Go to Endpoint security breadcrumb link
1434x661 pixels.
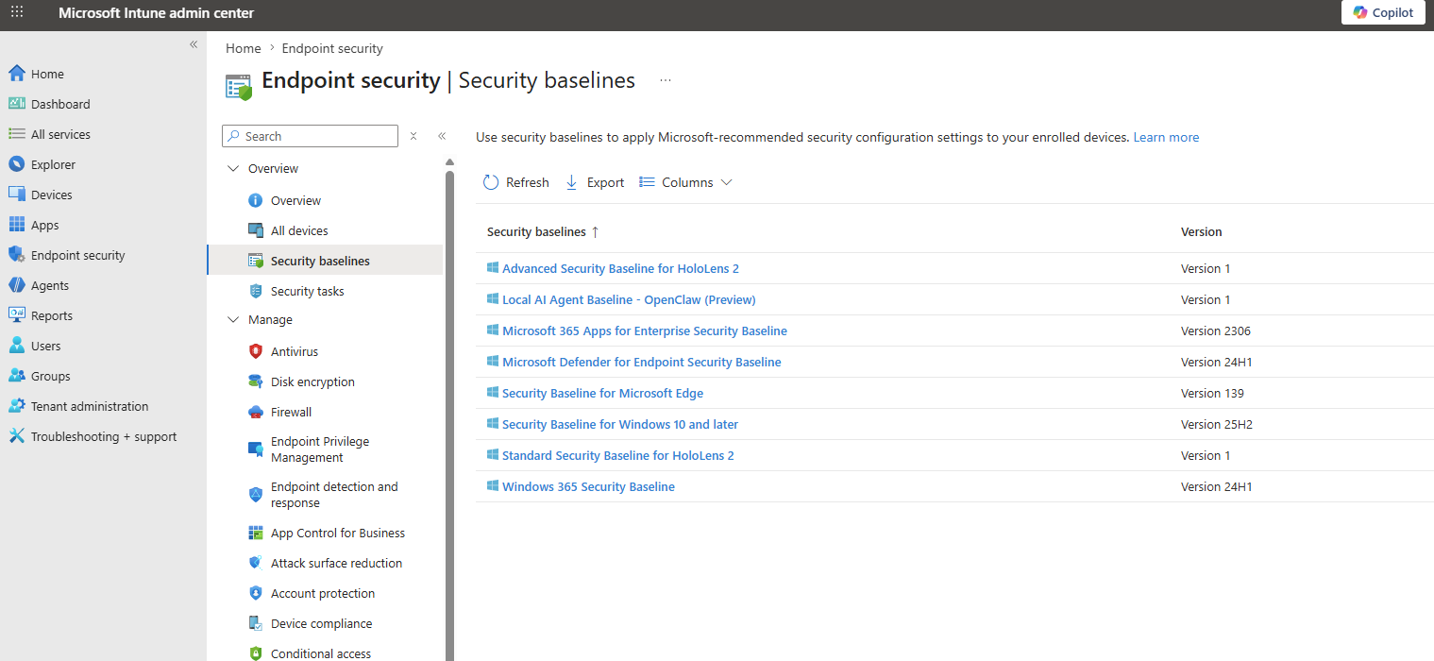coord(332,48)
